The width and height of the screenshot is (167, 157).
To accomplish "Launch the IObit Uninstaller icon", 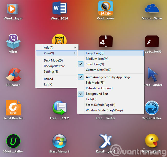I will [13, 141].
